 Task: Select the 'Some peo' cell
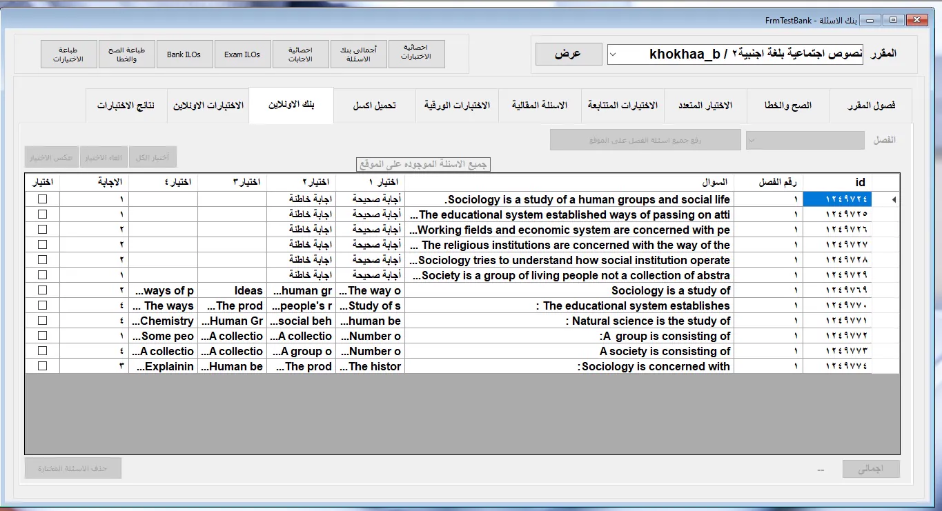click(164, 336)
